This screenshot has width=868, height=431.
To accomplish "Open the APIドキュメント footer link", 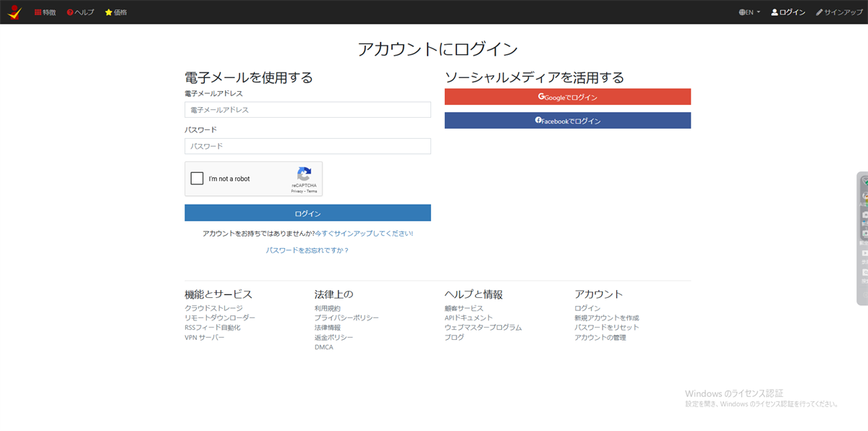I will click(x=469, y=317).
